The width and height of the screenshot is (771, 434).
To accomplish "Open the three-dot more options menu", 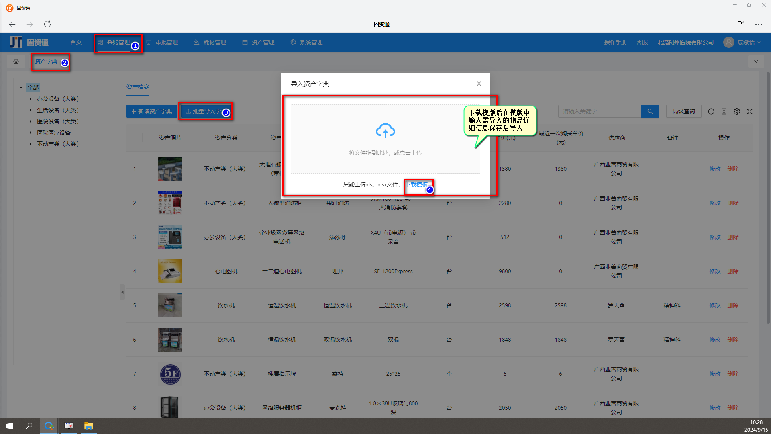I will tap(759, 24).
